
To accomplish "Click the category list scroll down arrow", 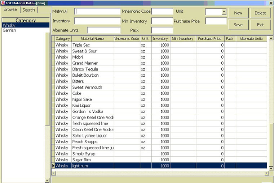I will [47, 180].
